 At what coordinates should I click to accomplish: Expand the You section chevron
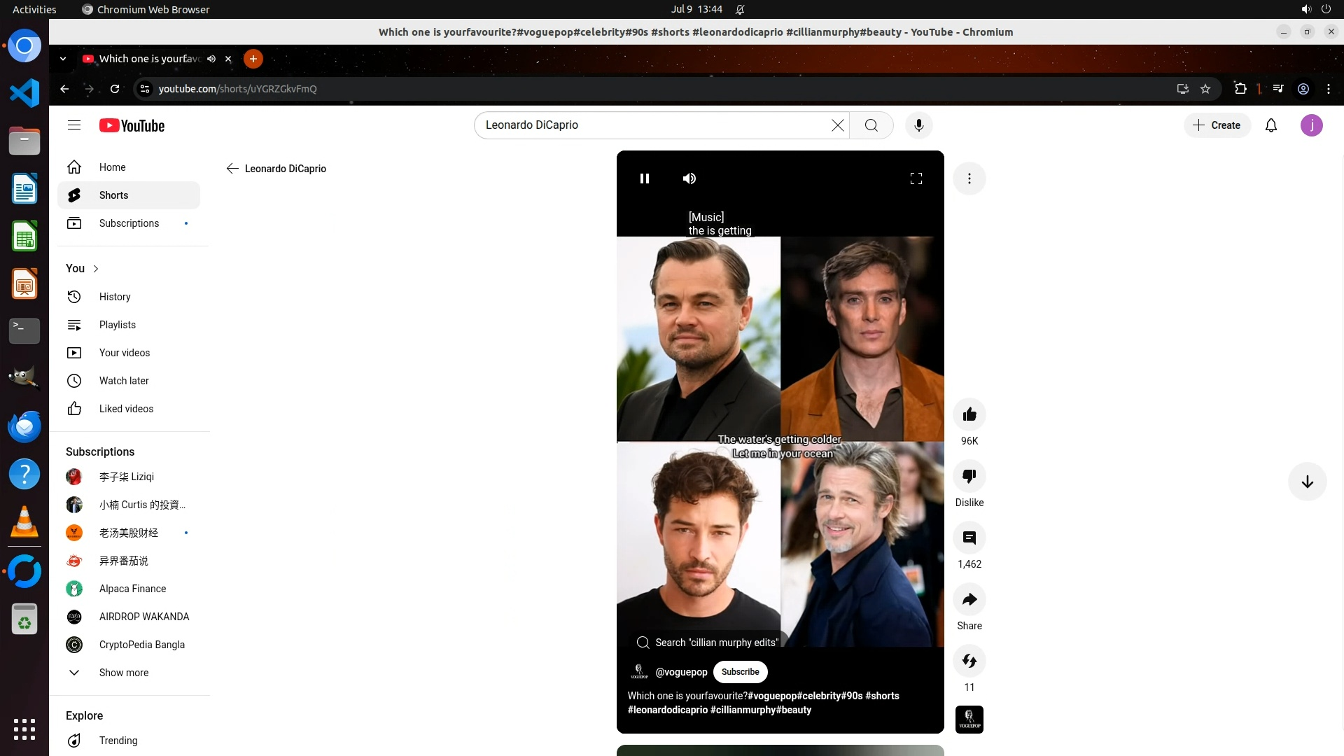pos(96,269)
